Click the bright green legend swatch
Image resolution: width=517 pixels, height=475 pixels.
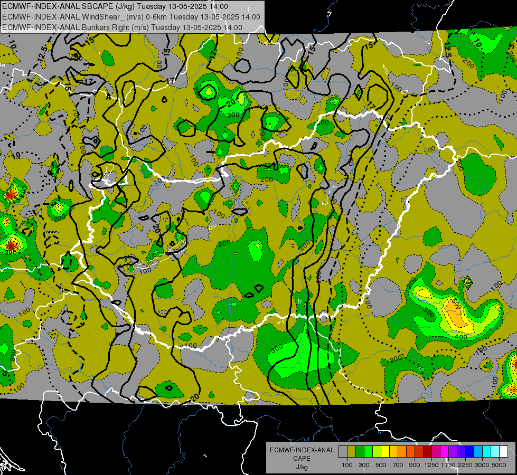[x=368, y=452]
